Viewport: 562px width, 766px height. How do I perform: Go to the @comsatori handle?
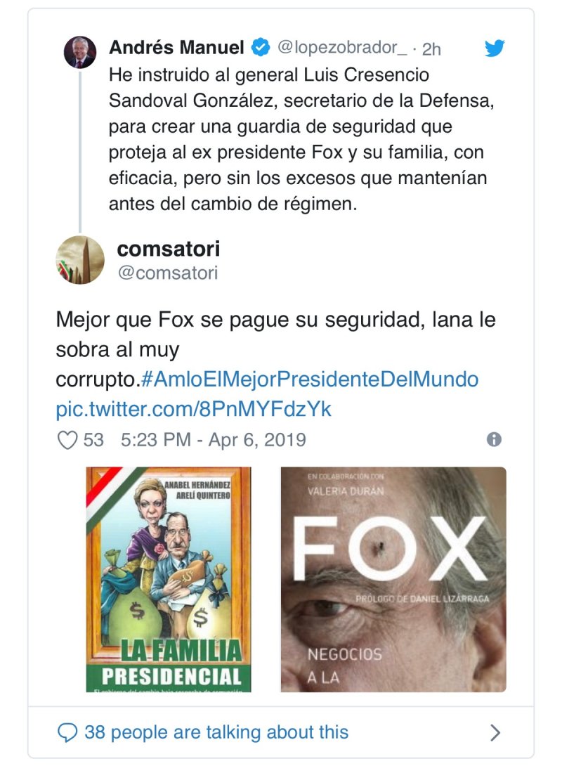tap(168, 273)
